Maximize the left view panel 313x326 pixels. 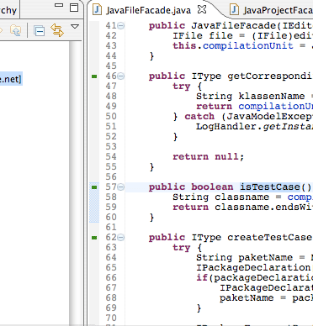click(x=74, y=8)
